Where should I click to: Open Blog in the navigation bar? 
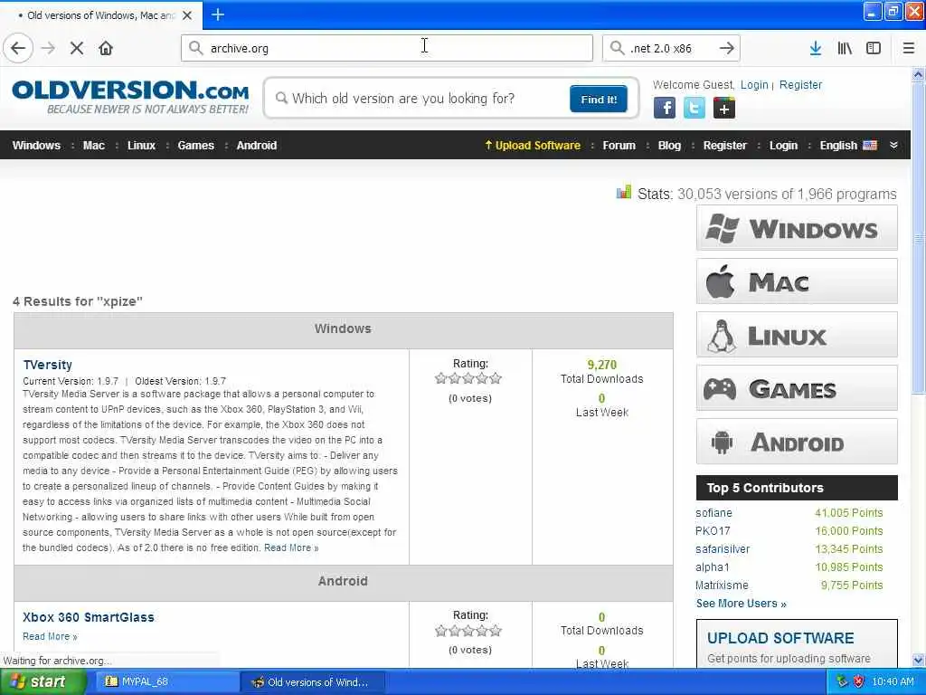(669, 146)
